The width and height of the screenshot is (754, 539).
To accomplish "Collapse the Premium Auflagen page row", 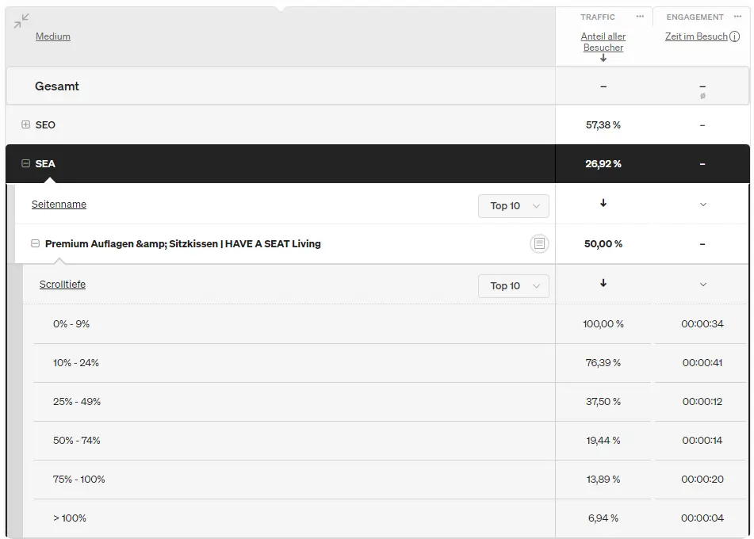I will (x=35, y=244).
